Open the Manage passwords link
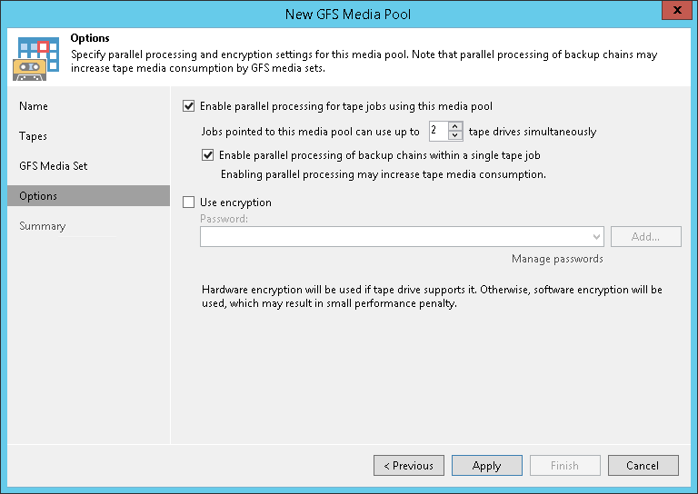This screenshot has height=494, width=698. [557, 259]
